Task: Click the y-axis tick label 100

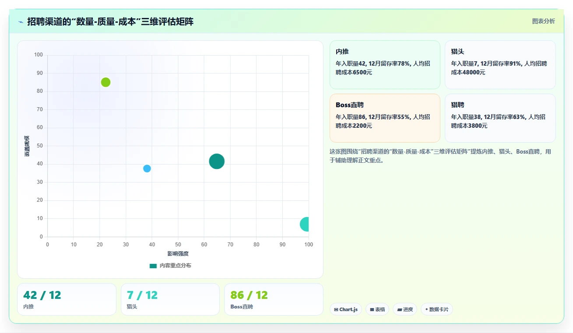Action: (39, 55)
